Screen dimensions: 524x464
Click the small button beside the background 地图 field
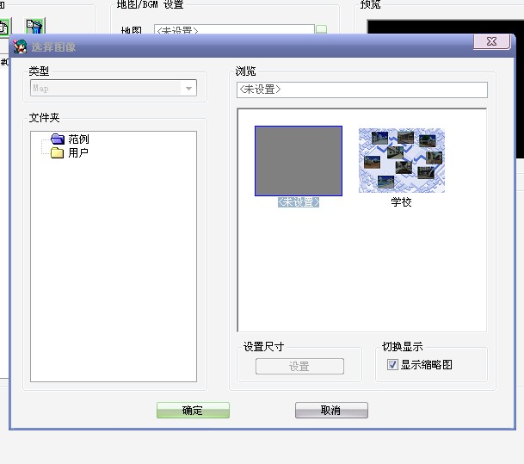pyautogui.click(x=321, y=29)
